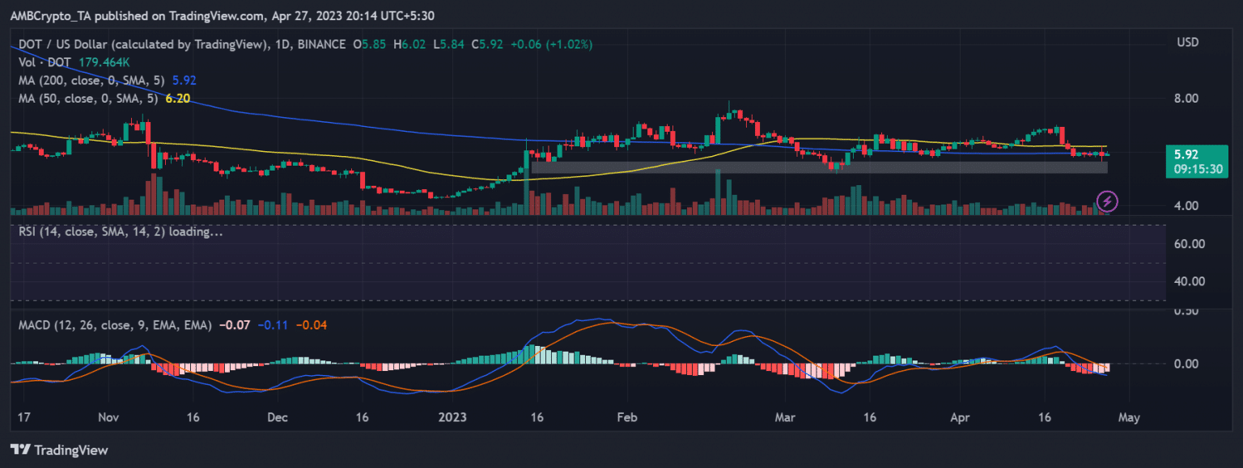Click the TradingView logo at bottom left

(58, 450)
